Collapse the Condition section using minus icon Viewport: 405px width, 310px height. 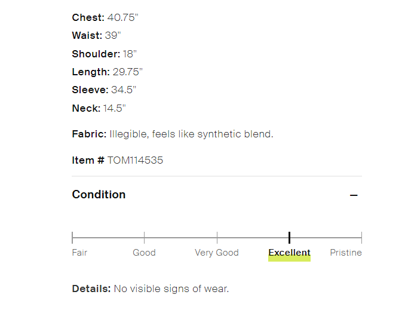pyautogui.click(x=354, y=195)
